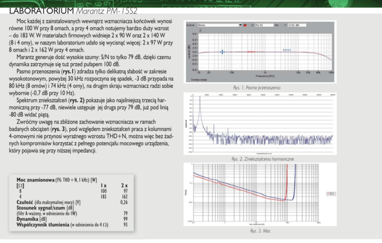Open the Active trace dropdown arrow

pos(241,25)
